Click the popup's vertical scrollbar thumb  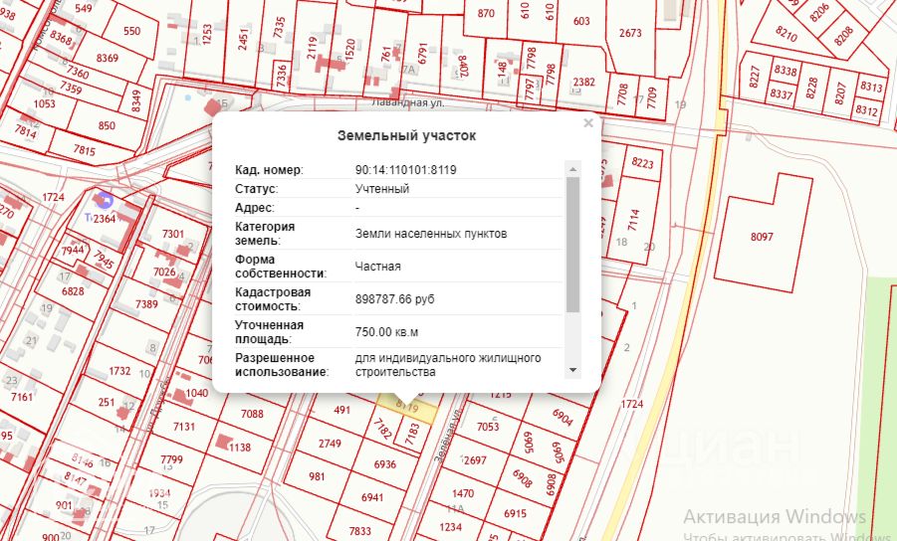click(x=572, y=245)
